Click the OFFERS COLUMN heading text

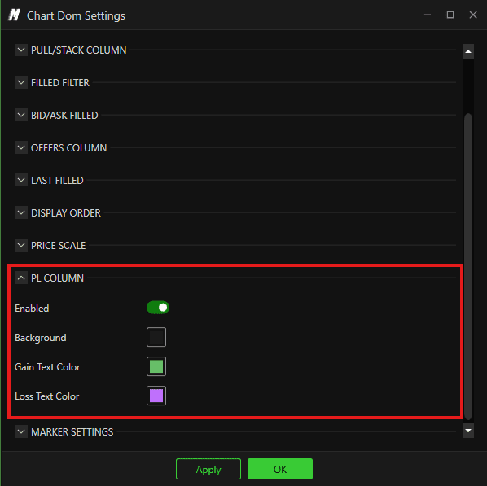pyautogui.click(x=68, y=148)
